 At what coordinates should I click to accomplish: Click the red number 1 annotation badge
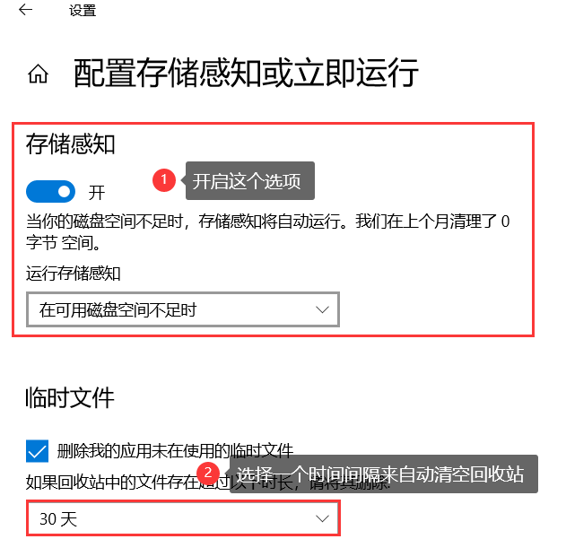coord(164,179)
